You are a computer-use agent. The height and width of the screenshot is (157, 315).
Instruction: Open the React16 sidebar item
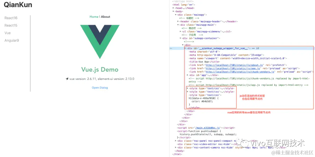coord(11,18)
